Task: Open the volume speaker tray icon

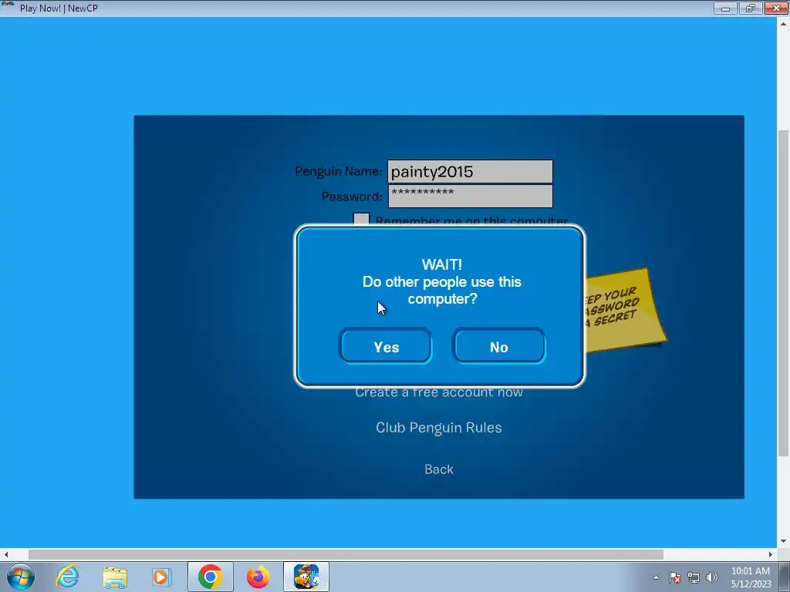Action: (711, 577)
